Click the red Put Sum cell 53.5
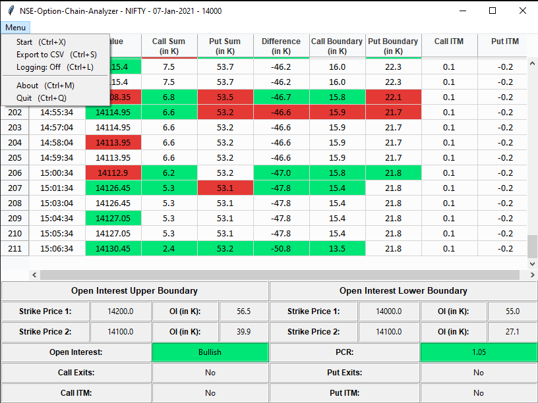Viewport: 538px width, 403px height. pos(225,97)
